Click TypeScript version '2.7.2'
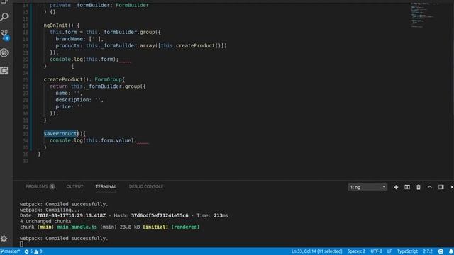Viewport: 454px width, 255px height. (427, 251)
